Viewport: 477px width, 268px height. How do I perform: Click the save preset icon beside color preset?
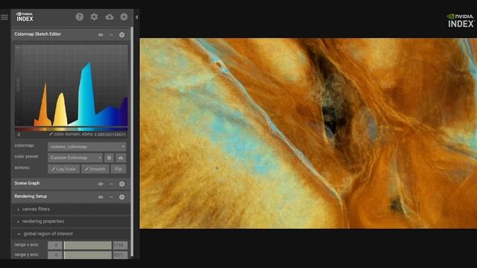pyautogui.click(x=110, y=158)
